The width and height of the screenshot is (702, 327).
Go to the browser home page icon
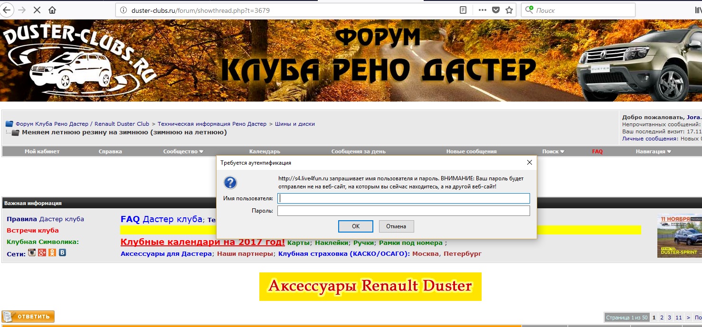click(52, 10)
